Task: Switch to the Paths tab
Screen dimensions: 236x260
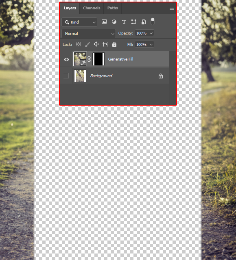Action: (112, 8)
